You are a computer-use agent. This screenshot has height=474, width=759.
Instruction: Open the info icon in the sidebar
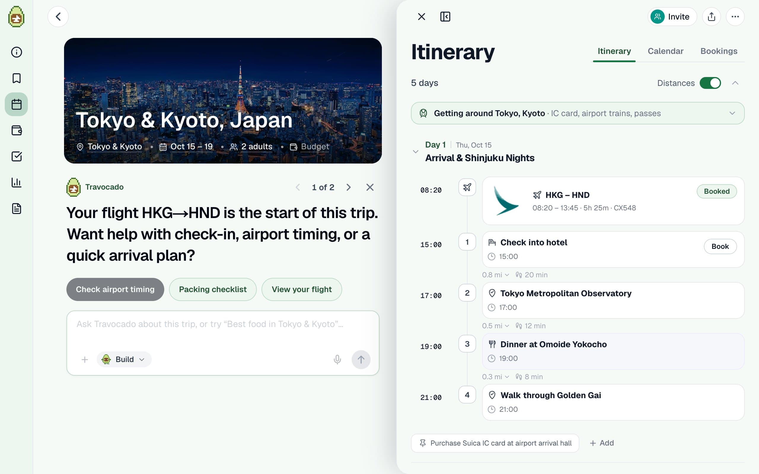16,52
